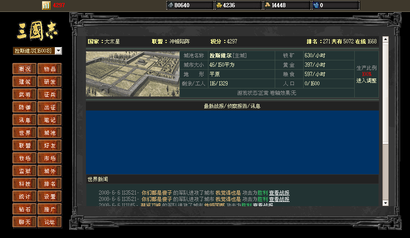
Task: Open the 排名 ranking button
Action: point(49,184)
